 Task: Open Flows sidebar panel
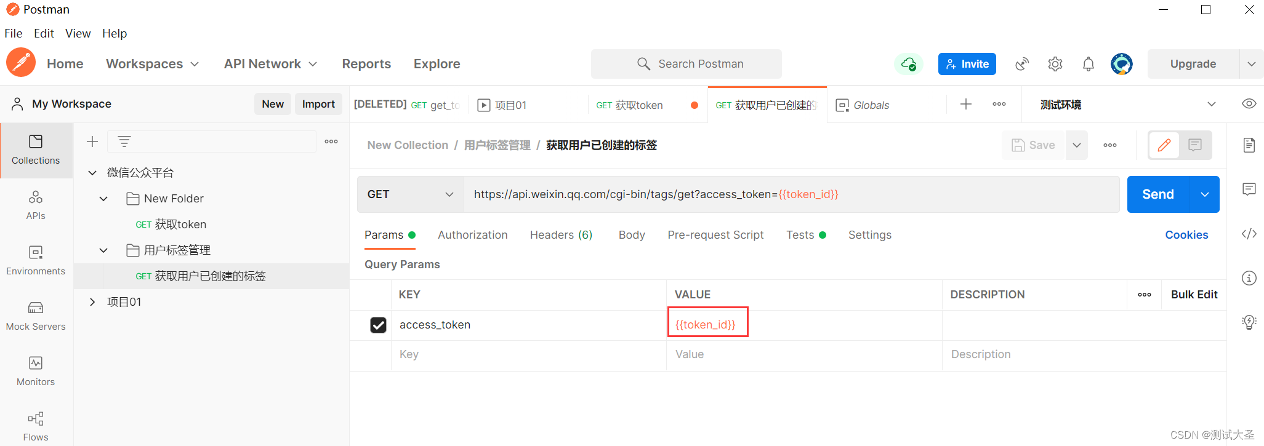tap(36, 426)
